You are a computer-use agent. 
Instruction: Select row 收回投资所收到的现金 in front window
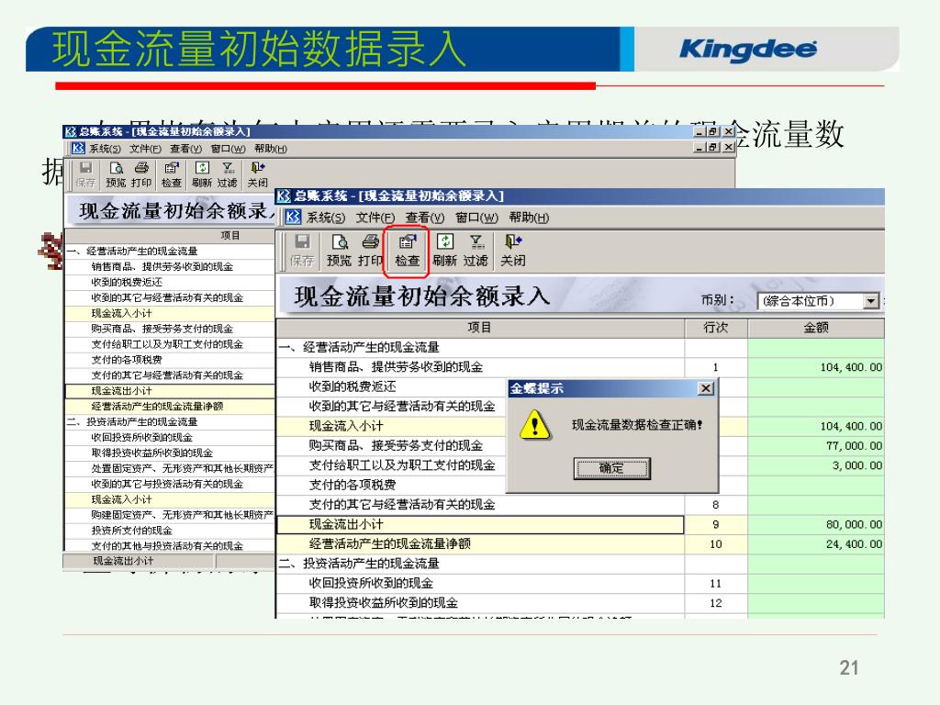coord(480,583)
